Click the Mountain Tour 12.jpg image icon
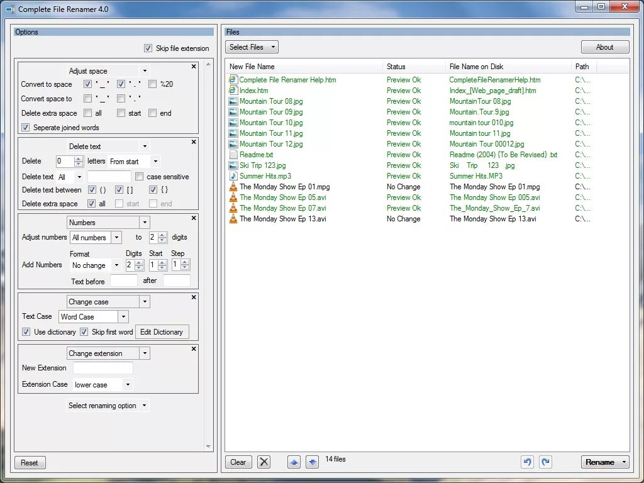Image resolution: width=644 pixels, height=483 pixels. [x=233, y=144]
